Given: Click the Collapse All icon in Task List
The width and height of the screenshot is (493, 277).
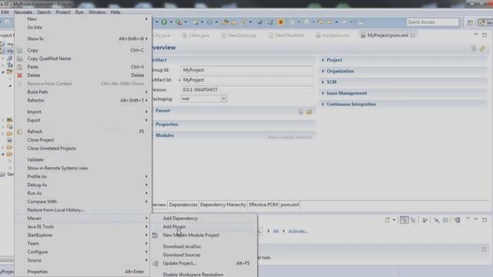Looking at the screenshot, I should (x=445, y=220).
